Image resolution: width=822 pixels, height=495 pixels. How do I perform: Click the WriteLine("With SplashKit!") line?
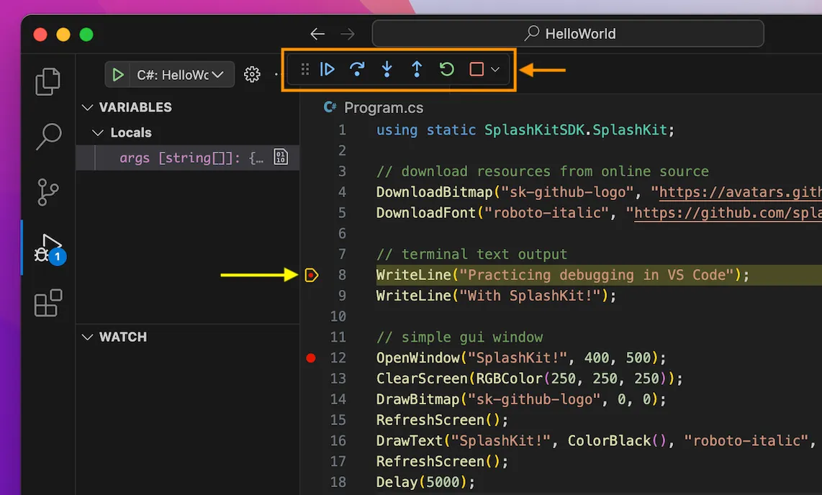[x=496, y=296]
